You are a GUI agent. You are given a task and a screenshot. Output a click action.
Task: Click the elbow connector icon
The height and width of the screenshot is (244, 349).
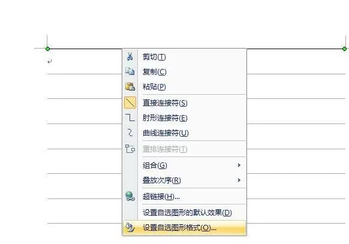click(x=130, y=118)
